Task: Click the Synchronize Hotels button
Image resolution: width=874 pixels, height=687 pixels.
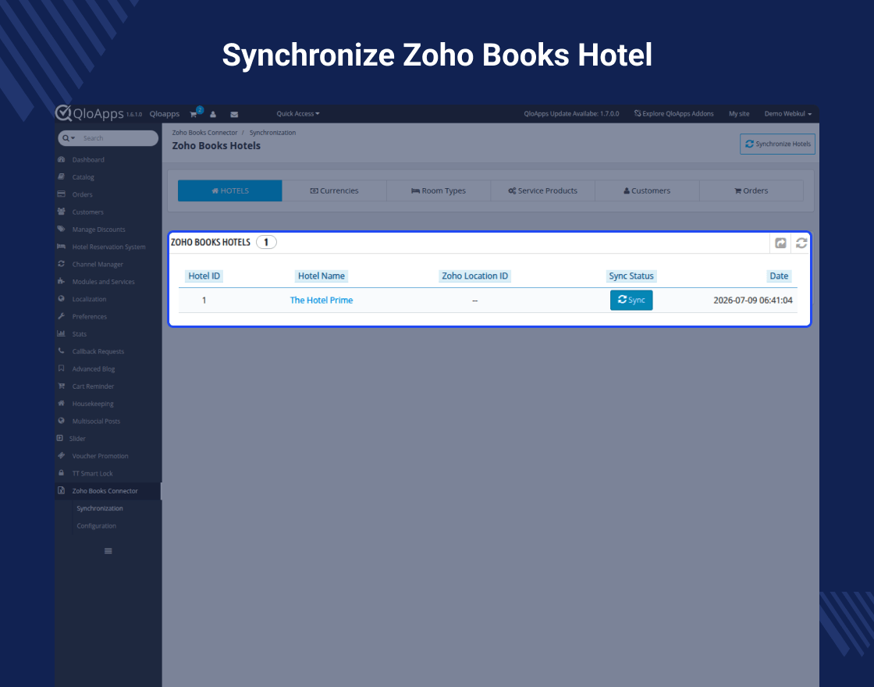Action: (777, 144)
